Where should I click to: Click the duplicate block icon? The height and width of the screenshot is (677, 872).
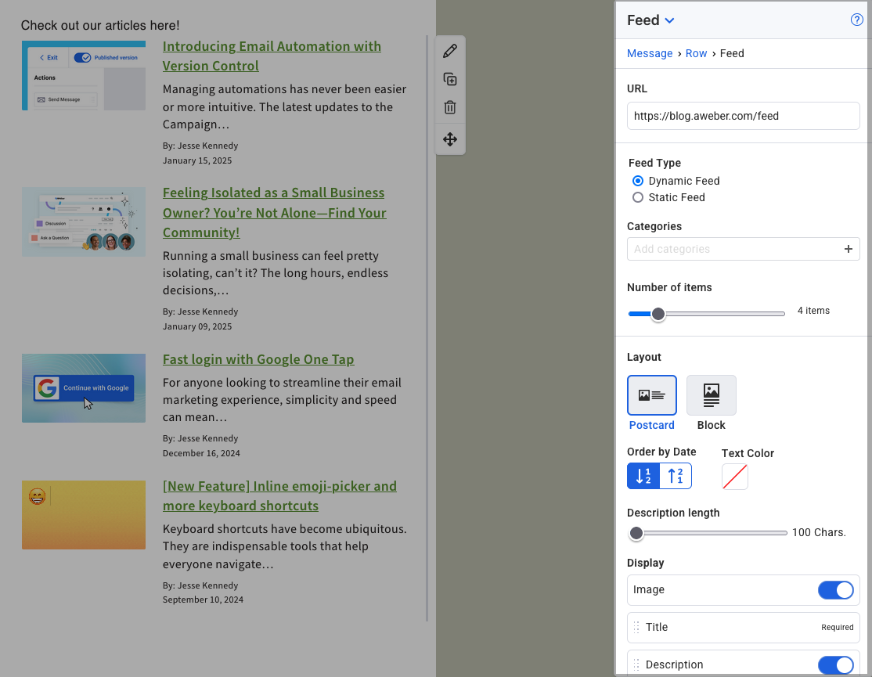point(449,78)
